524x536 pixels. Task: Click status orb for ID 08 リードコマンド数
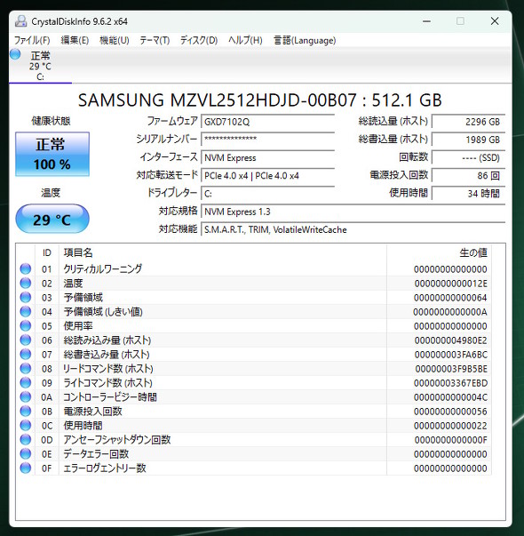tap(25, 369)
